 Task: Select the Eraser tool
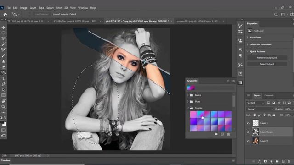pyautogui.click(x=3, y=67)
